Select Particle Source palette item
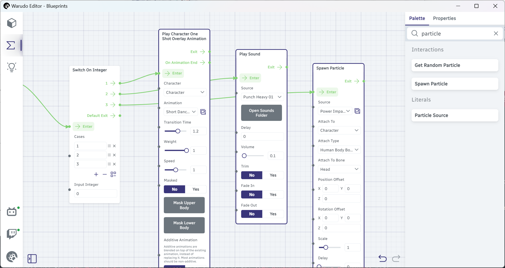 (x=455, y=115)
